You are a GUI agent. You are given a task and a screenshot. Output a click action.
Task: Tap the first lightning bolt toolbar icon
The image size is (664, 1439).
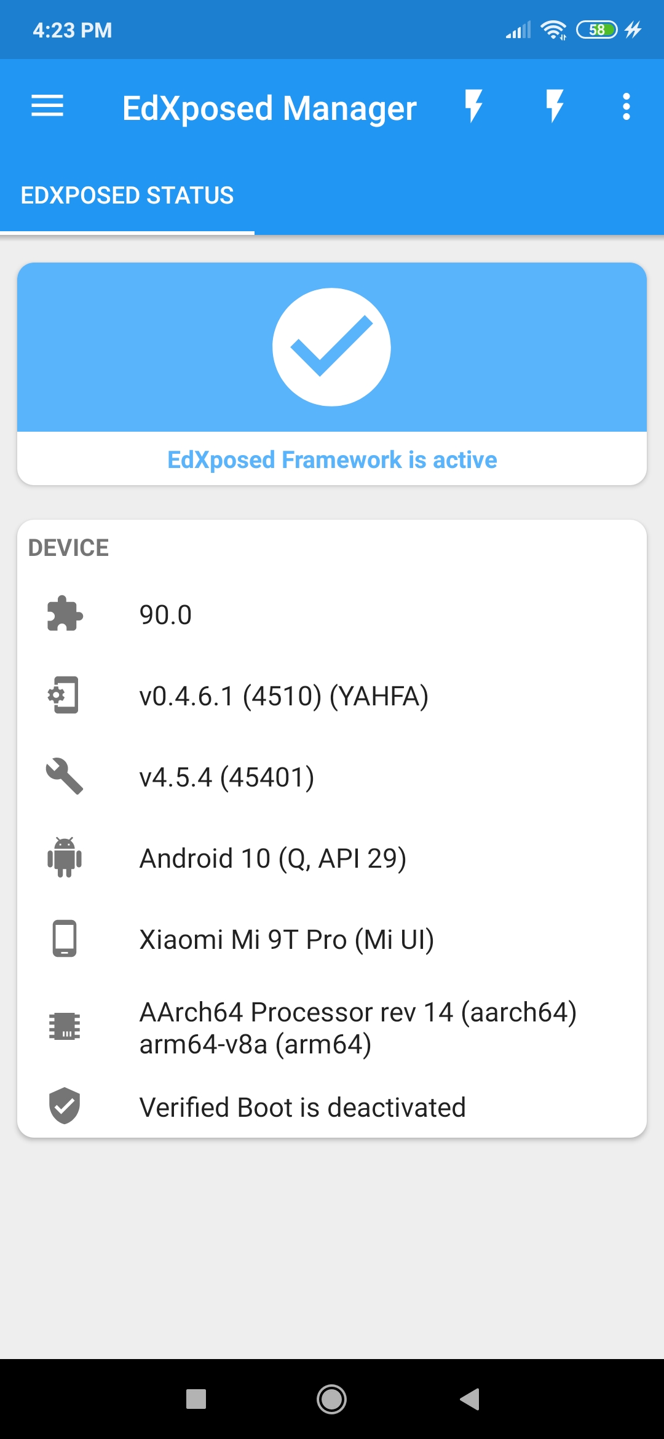473,106
